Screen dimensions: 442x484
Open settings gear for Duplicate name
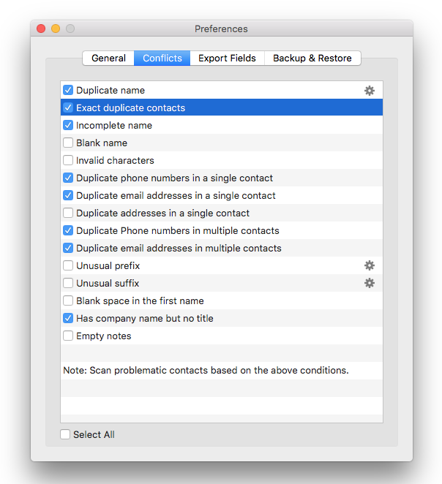tap(370, 91)
